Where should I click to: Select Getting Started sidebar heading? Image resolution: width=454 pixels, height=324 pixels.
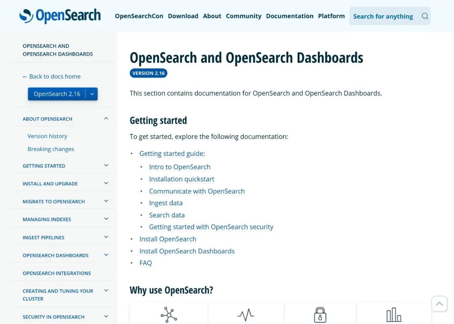point(44,166)
